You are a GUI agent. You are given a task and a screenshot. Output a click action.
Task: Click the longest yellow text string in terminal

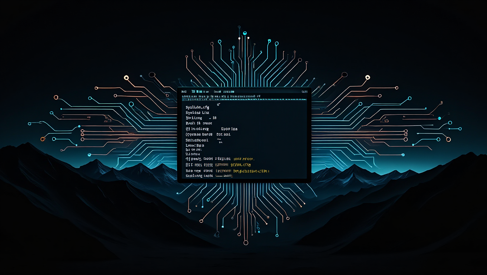tap(251, 171)
